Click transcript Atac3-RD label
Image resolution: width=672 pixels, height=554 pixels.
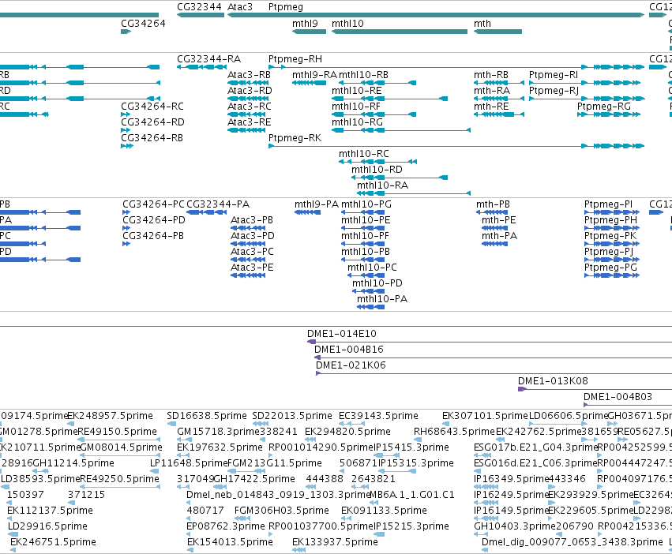pos(250,91)
